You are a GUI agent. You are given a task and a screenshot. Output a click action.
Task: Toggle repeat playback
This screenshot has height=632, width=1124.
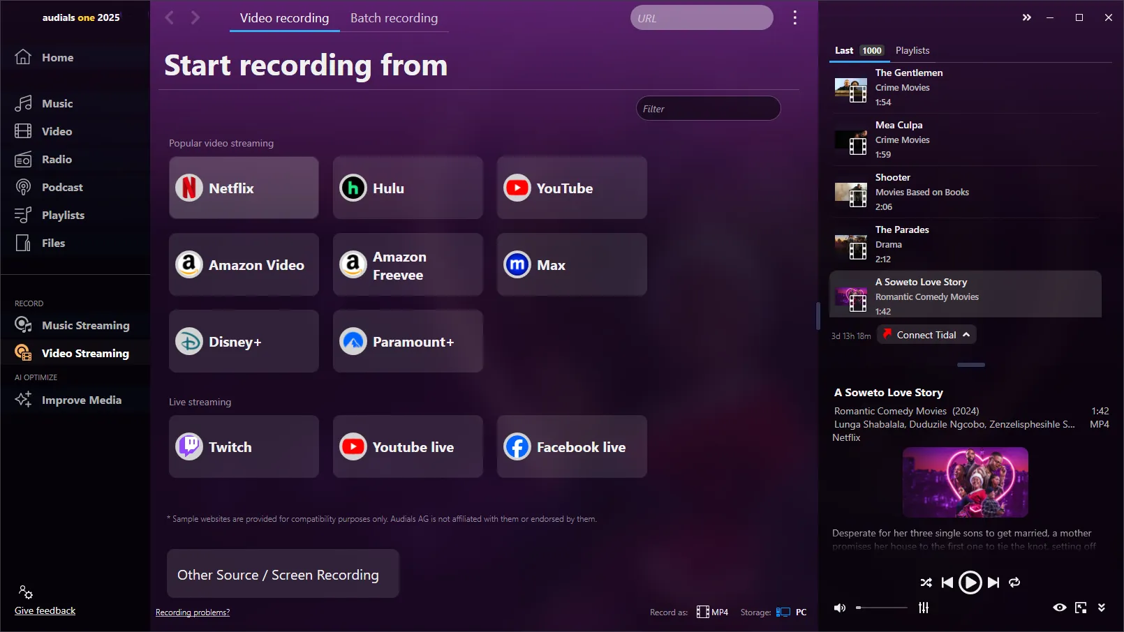1014,582
